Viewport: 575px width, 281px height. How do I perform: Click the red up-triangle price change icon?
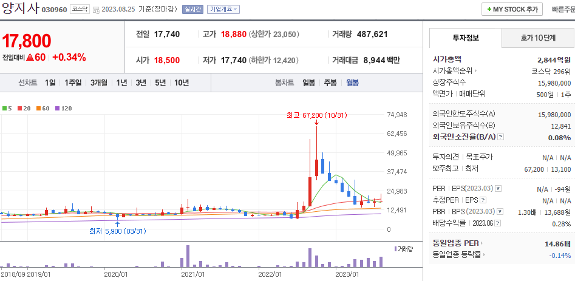coord(30,58)
